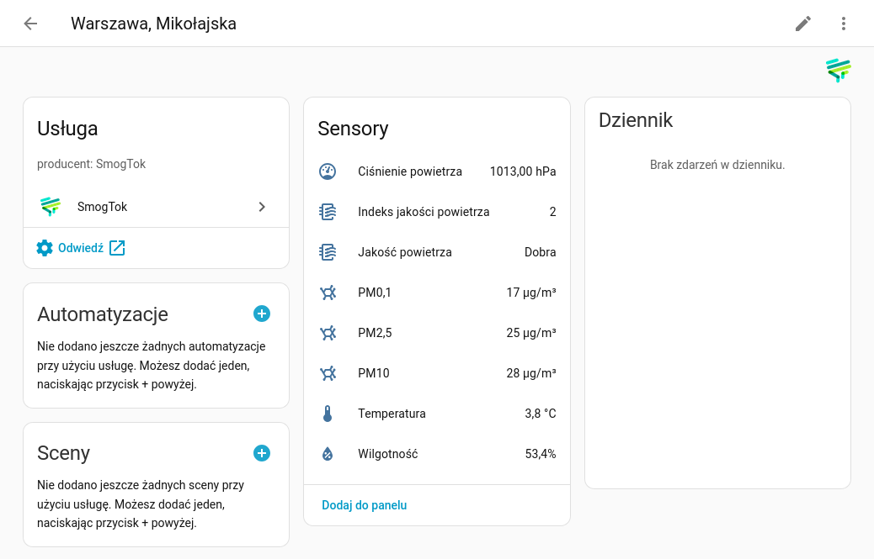Click the Wilgotność humidity droplet icon
Viewport: 874px width, 559px height.
(328, 454)
